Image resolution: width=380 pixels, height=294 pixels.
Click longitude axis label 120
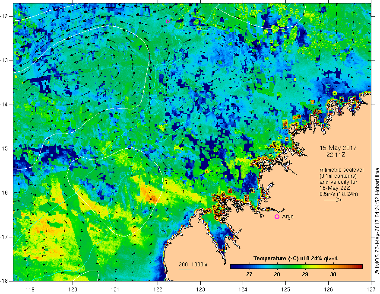(73, 289)
